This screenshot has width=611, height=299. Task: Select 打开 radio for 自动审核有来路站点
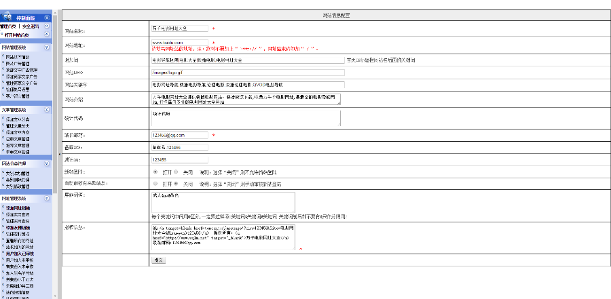pyautogui.click(x=156, y=183)
